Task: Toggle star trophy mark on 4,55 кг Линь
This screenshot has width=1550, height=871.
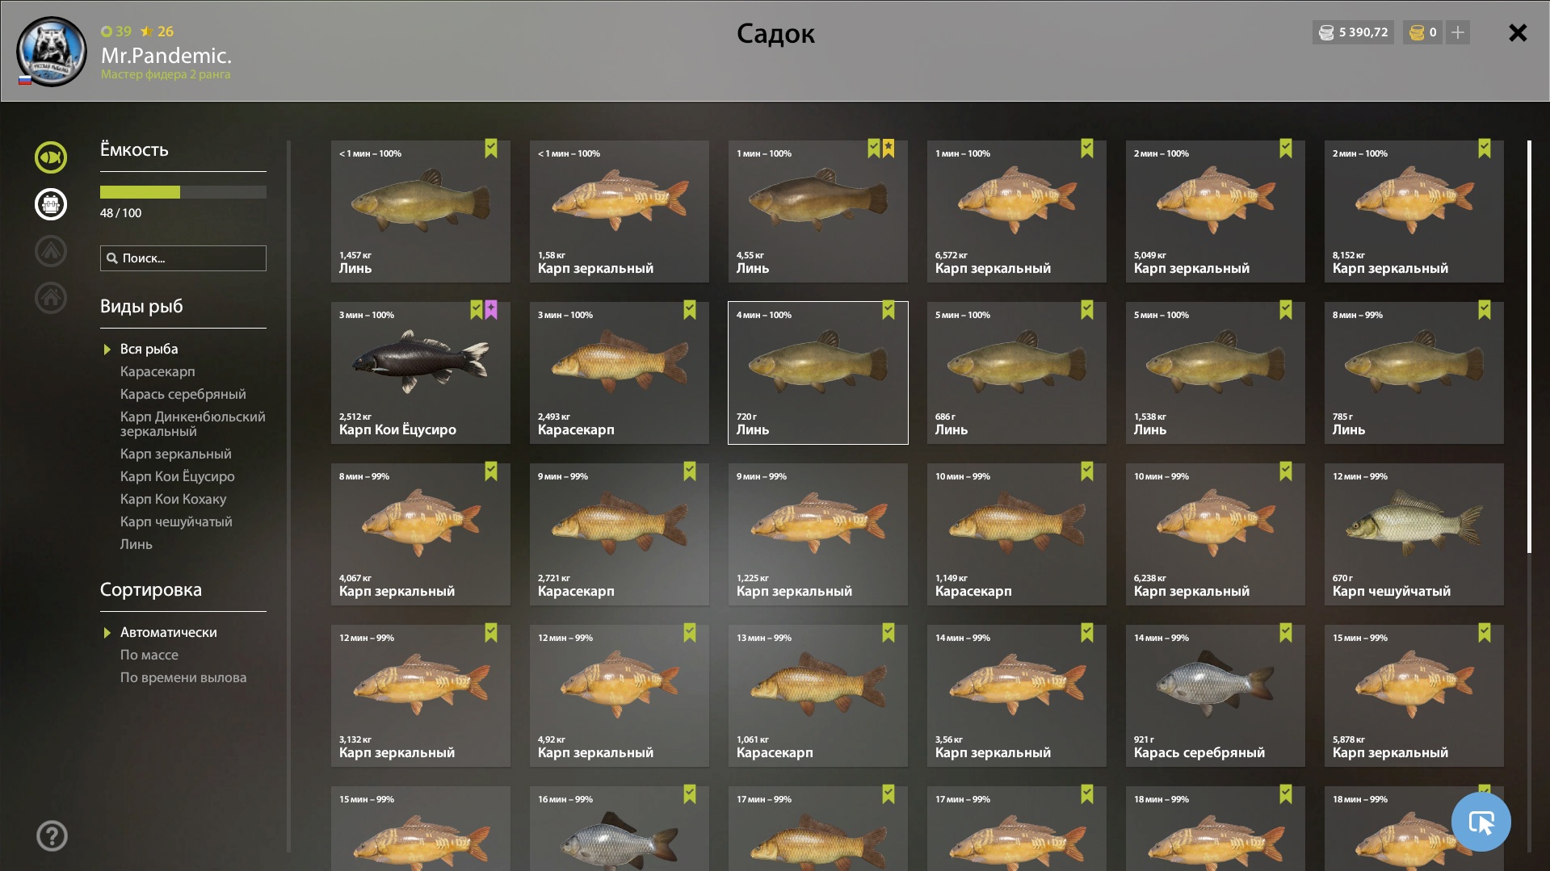Action: 888,149
